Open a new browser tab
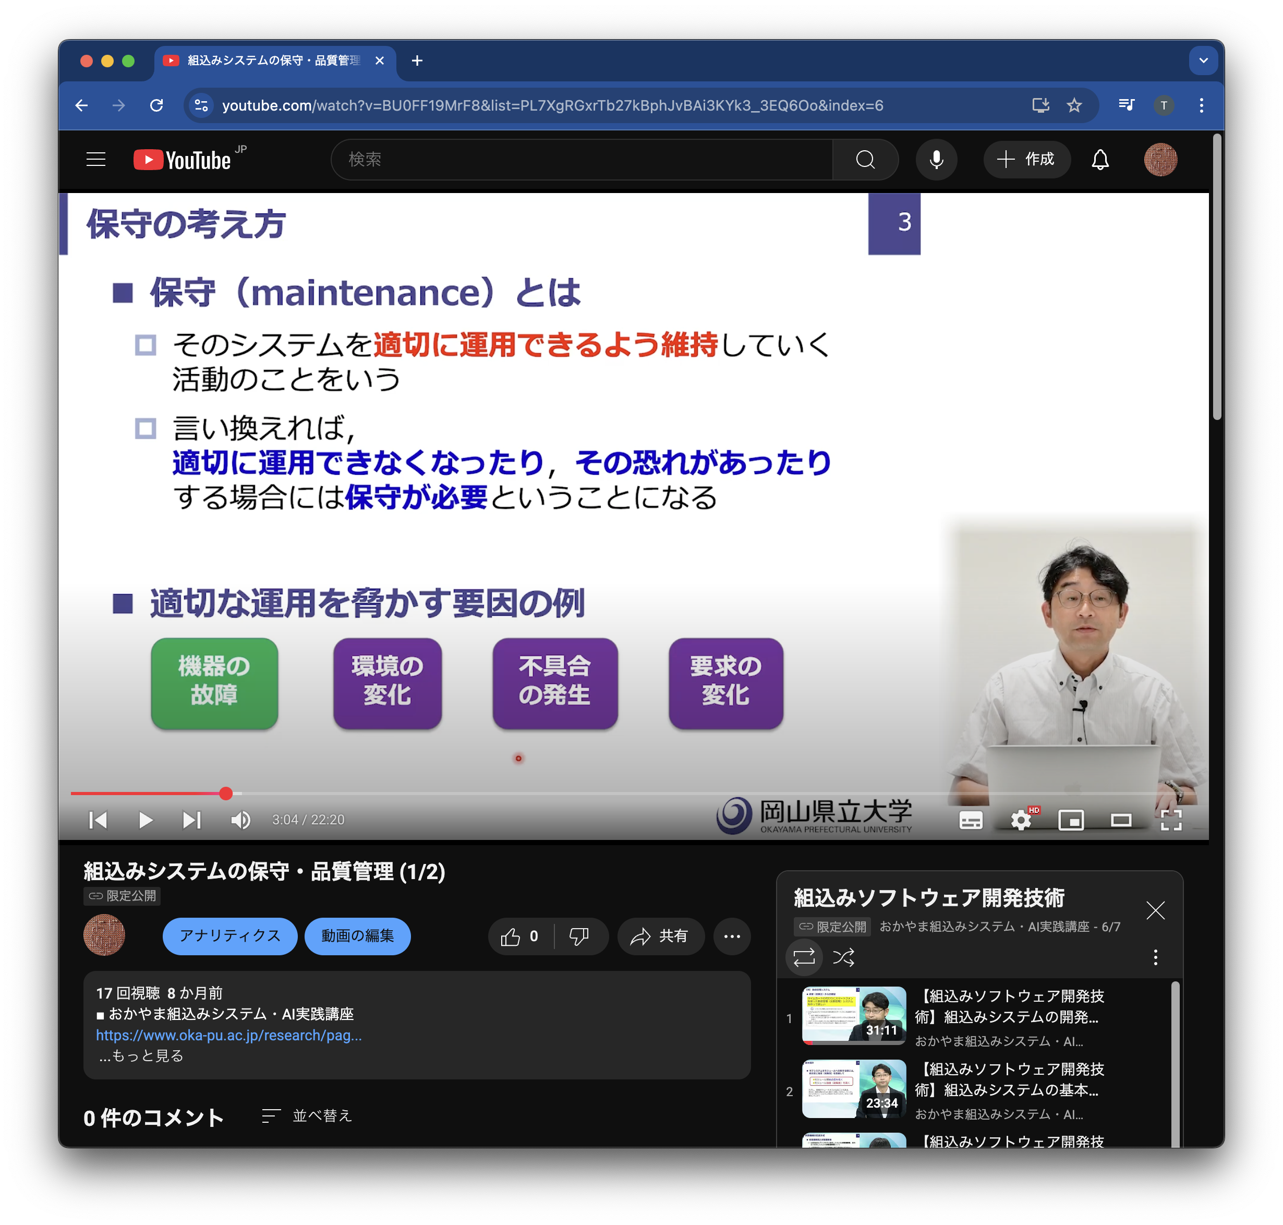Screen dimensions: 1283x1225 pos(417,61)
